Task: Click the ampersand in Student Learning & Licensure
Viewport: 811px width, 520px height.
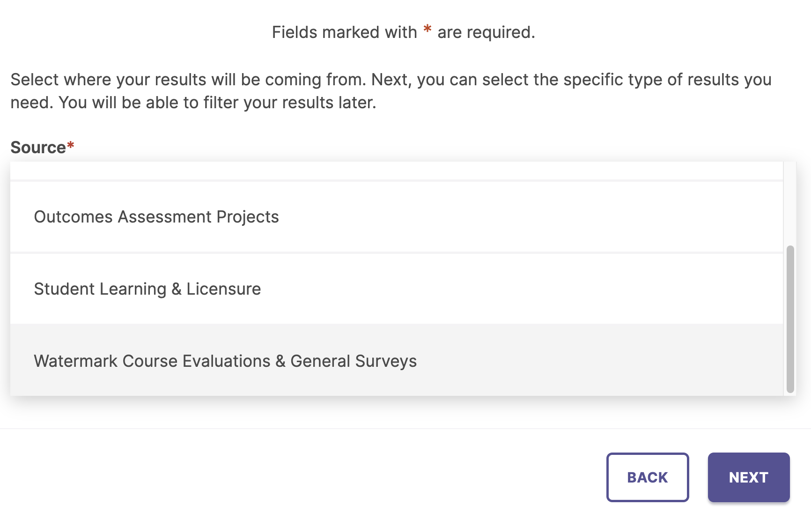Action: point(177,289)
